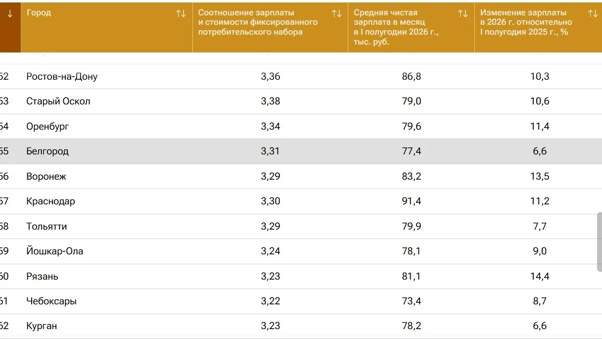Click the rank column down arrow

click(x=10, y=14)
